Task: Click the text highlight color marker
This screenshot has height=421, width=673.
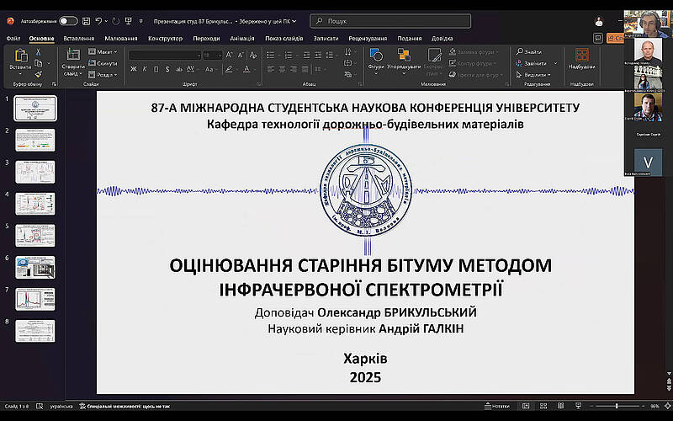Action: pos(229,69)
